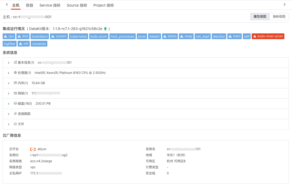Screen dimensions: 292x188
Task: Expand the 基本信息(1) row chevron
Action: point(9,63)
